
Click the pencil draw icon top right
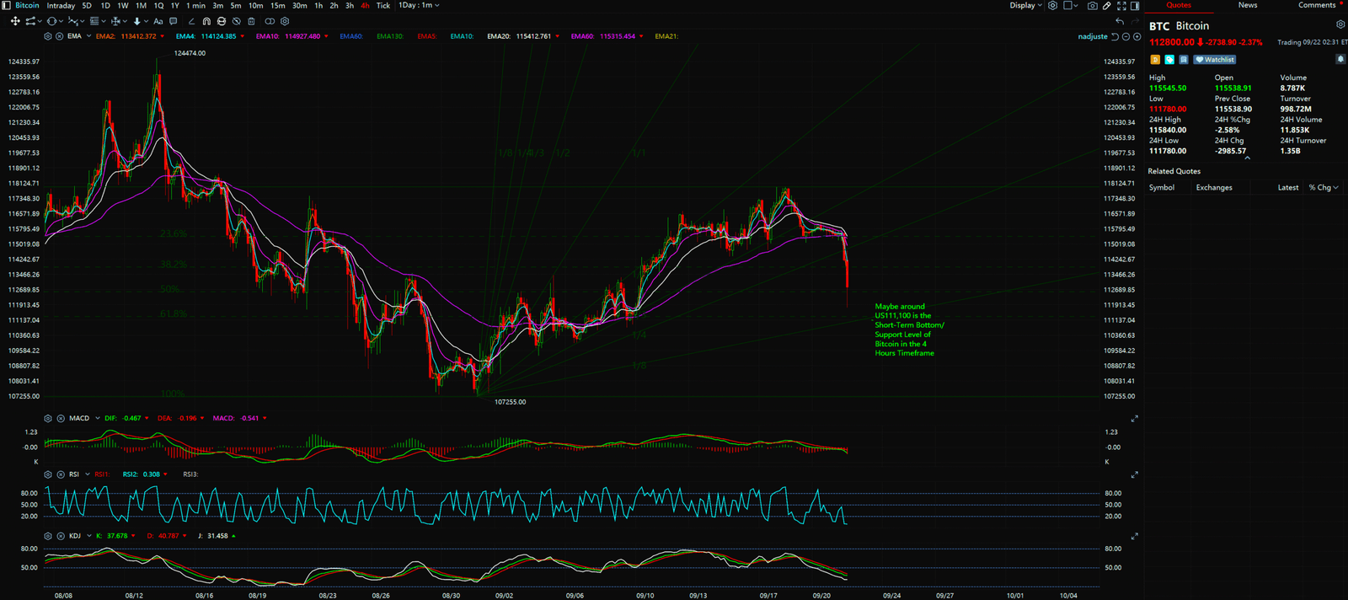(1106, 6)
